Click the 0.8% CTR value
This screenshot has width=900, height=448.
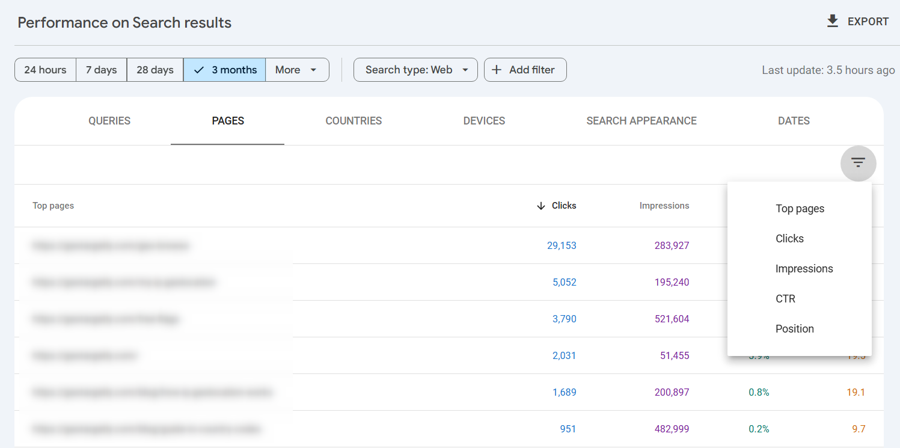[759, 392]
